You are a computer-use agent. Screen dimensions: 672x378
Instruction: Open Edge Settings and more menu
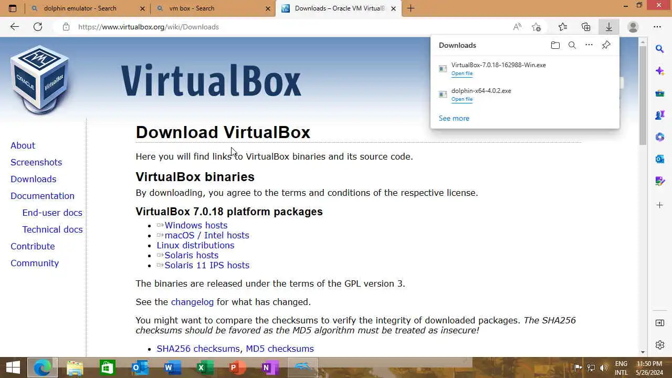(657, 27)
